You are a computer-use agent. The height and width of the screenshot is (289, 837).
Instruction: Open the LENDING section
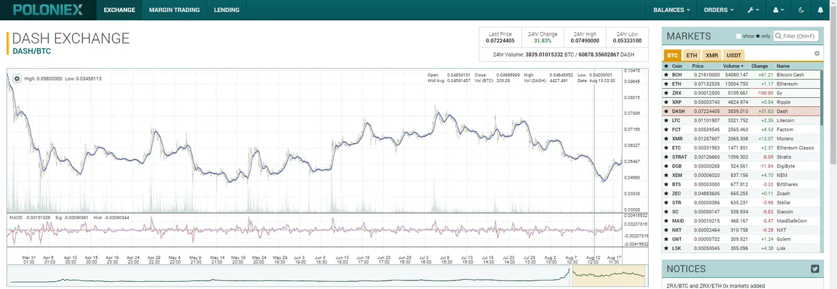(226, 10)
